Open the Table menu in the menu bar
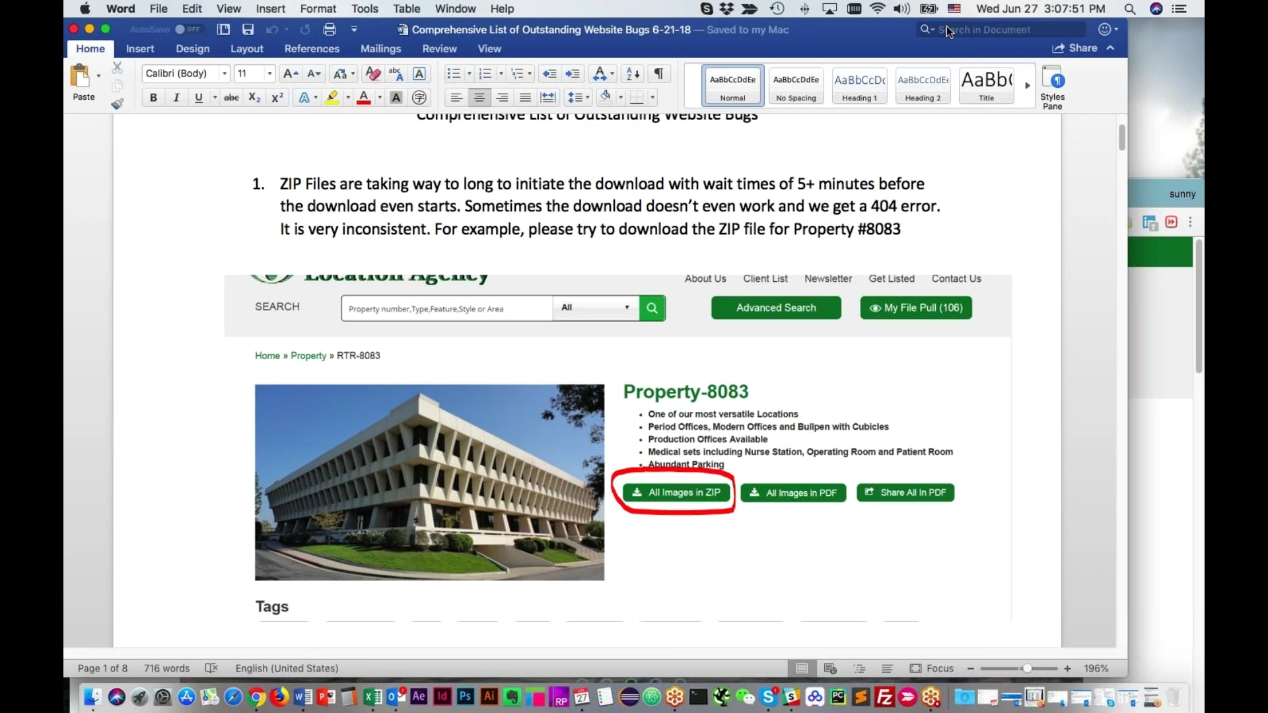 click(406, 9)
